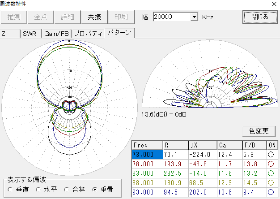Switch to the Gain/FB tab

(x=56, y=33)
